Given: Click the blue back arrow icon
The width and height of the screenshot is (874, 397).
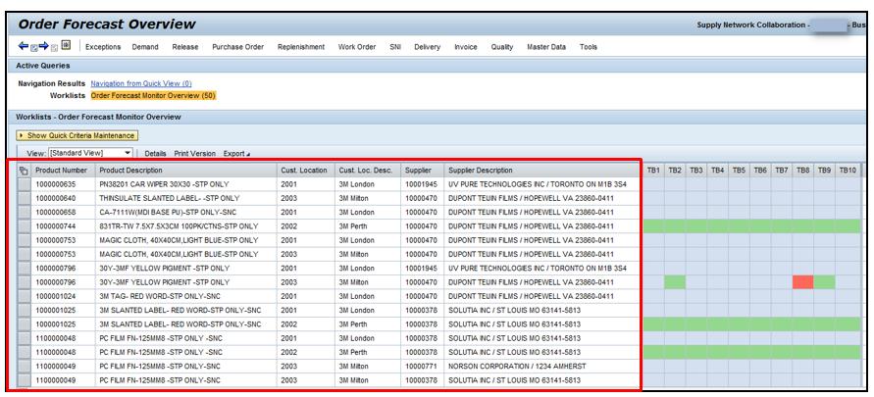Looking at the screenshot, I should point(23,46).
